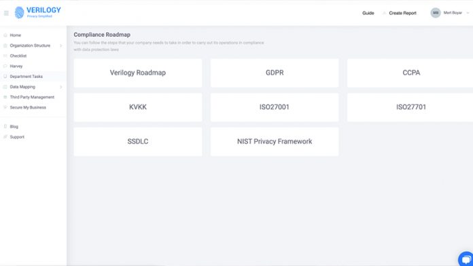The image size is (473, 266).
Task: Click the Create Report button
Action: pyautogui.click(x=402, y=13)
